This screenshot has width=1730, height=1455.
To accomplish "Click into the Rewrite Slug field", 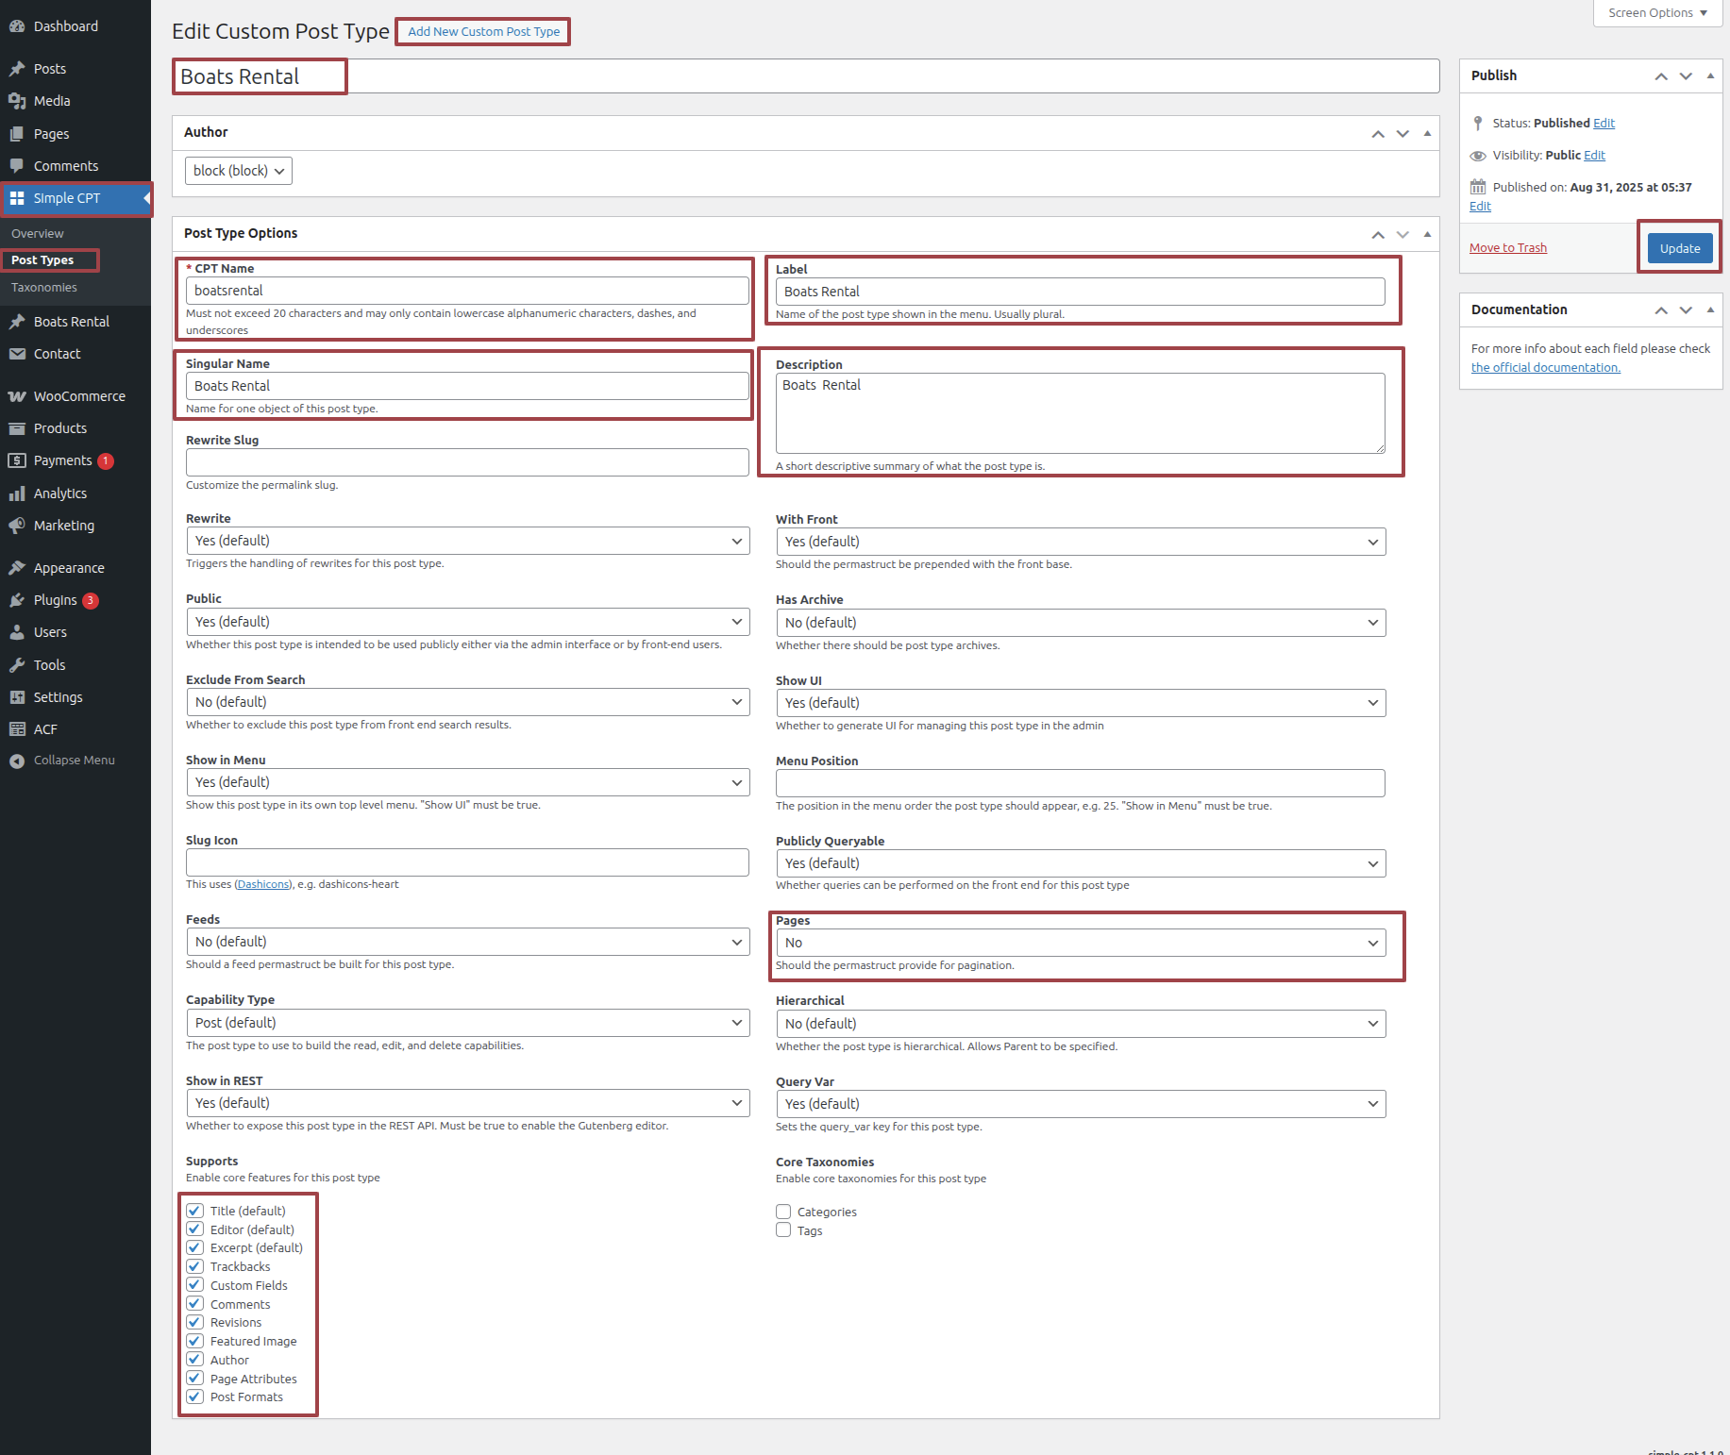I will click(x=467, y=462).
